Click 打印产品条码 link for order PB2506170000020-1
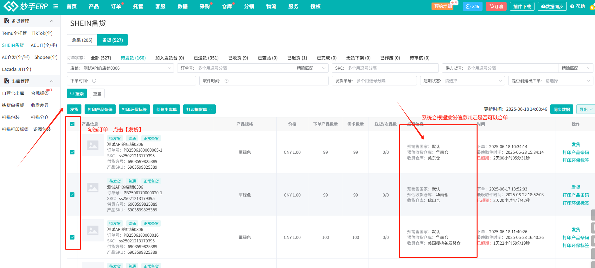 coord(576,195)
